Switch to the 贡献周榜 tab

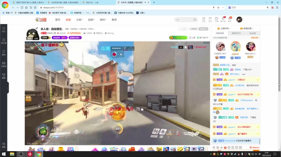pyautogui.click(x=220, y=33)
